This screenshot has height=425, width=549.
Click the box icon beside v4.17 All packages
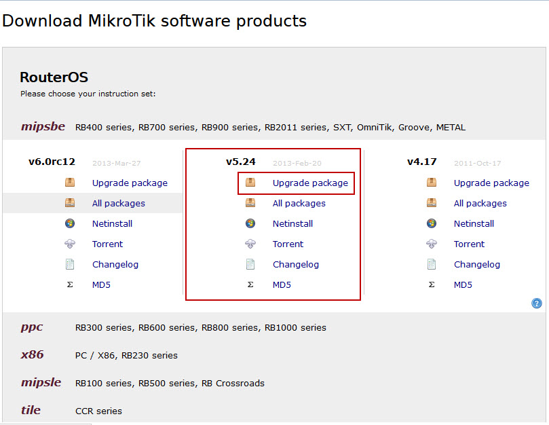coord(432,203)
